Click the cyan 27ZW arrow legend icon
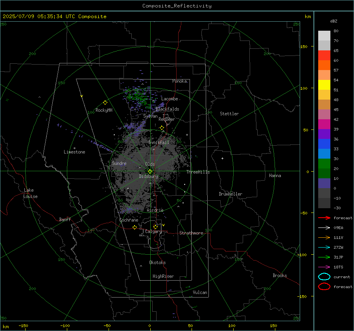Viewport: 354px width, 331px height. pos(324,248)
